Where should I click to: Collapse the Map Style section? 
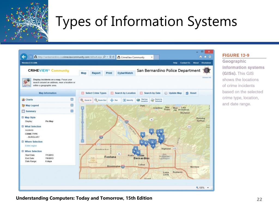[23, 118]
